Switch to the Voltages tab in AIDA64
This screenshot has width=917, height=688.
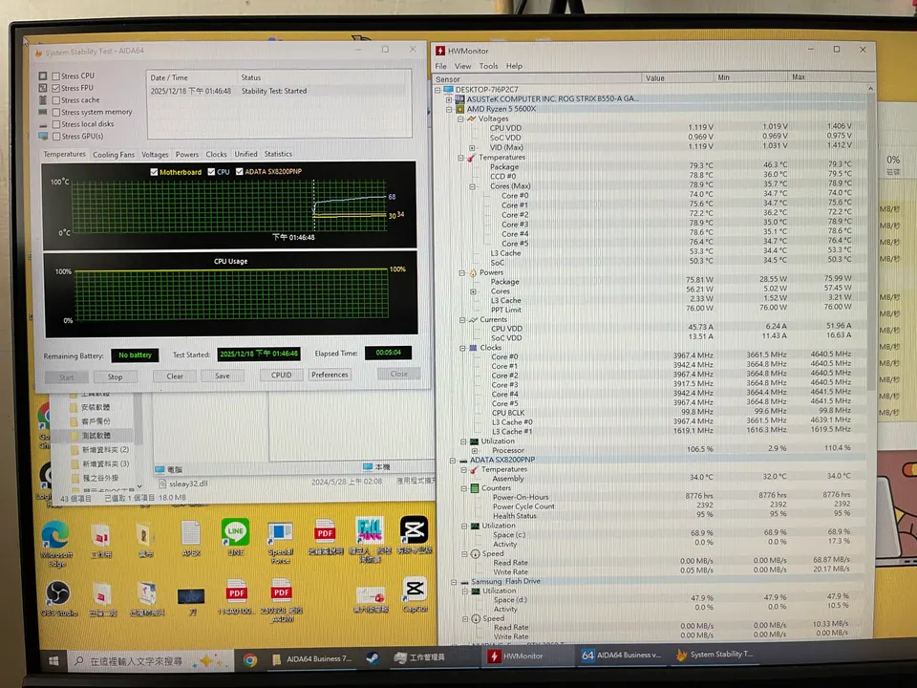(x=155, y=155)
